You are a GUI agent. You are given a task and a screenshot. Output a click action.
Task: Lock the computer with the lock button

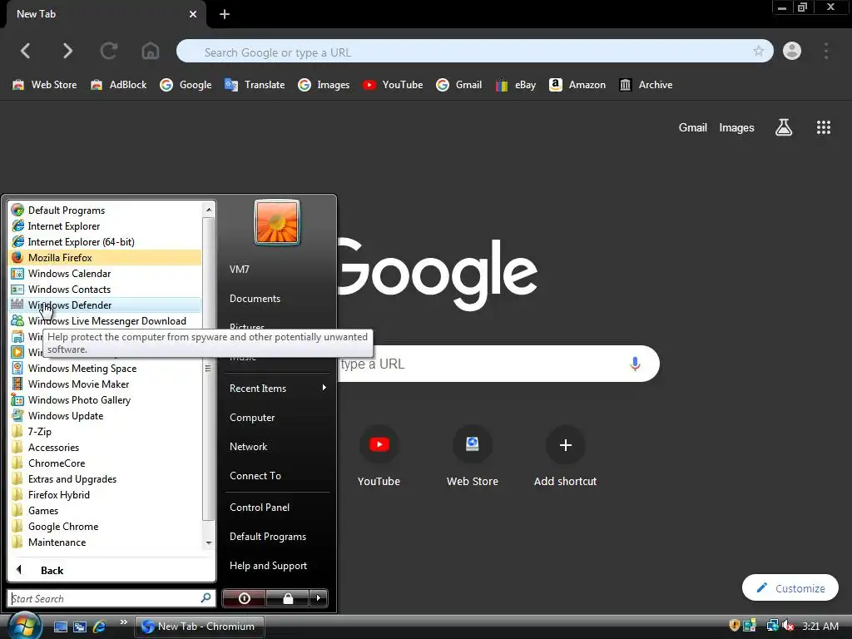click(x=287, y=598)
